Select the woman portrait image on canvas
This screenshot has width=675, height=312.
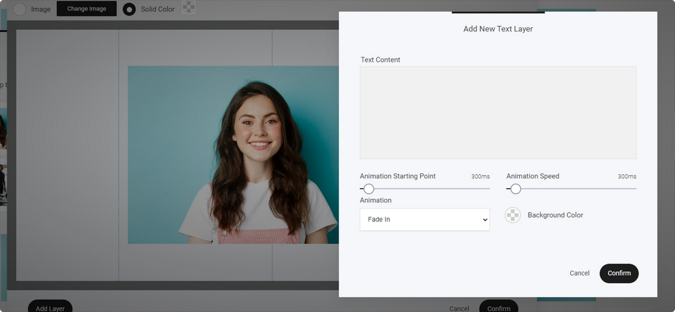click(233, 155)
